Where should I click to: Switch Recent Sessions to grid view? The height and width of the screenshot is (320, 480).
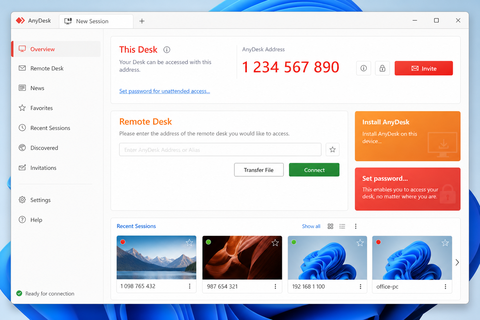click(x=330, y=226)
